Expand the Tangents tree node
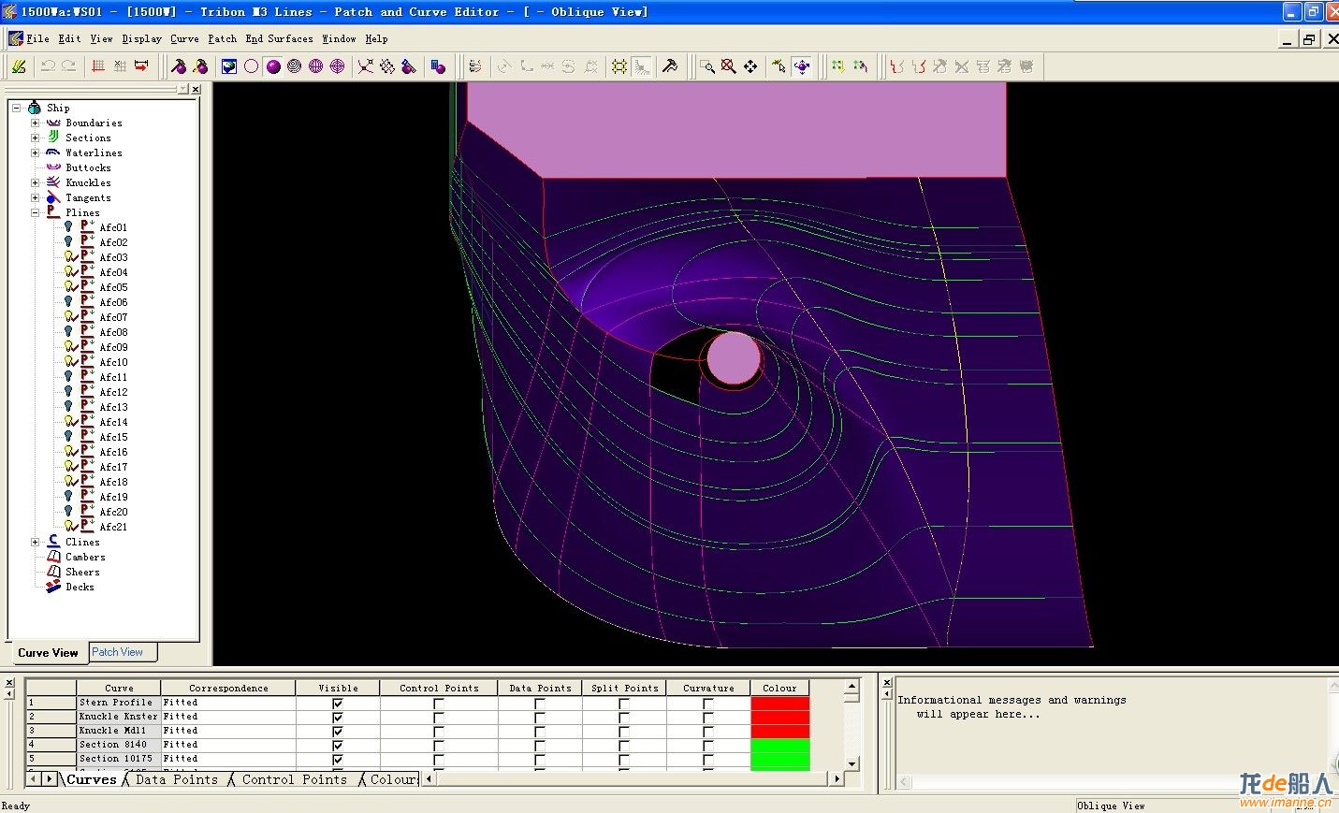1339x813 pixels. (x=35, y=197)
